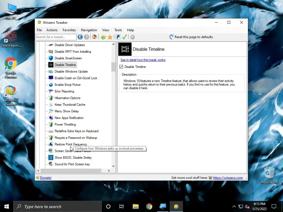
Task: Select the Disable Timeline tree item
Action: (x=65, y=65)
